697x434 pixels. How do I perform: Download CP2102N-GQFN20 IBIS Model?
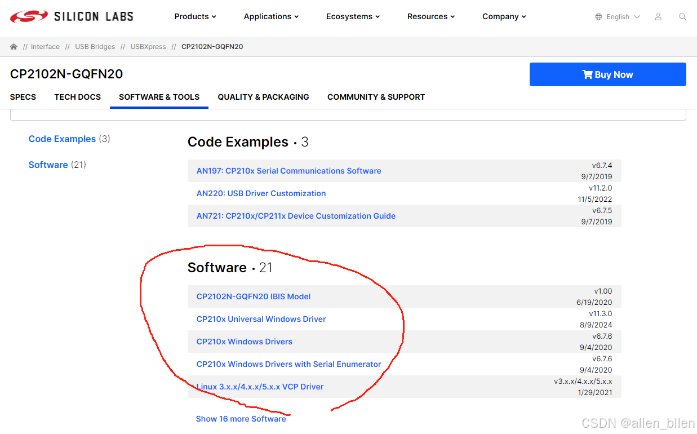tap(254, 296)
